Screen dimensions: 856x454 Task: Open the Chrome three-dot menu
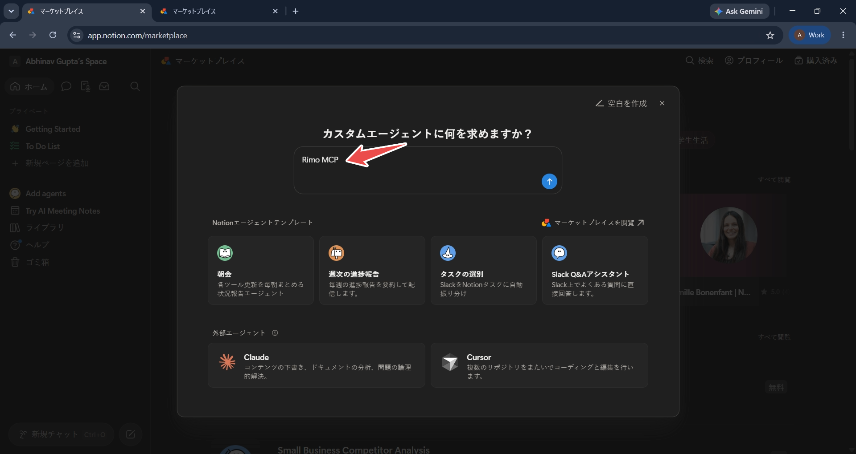[843, 35]
